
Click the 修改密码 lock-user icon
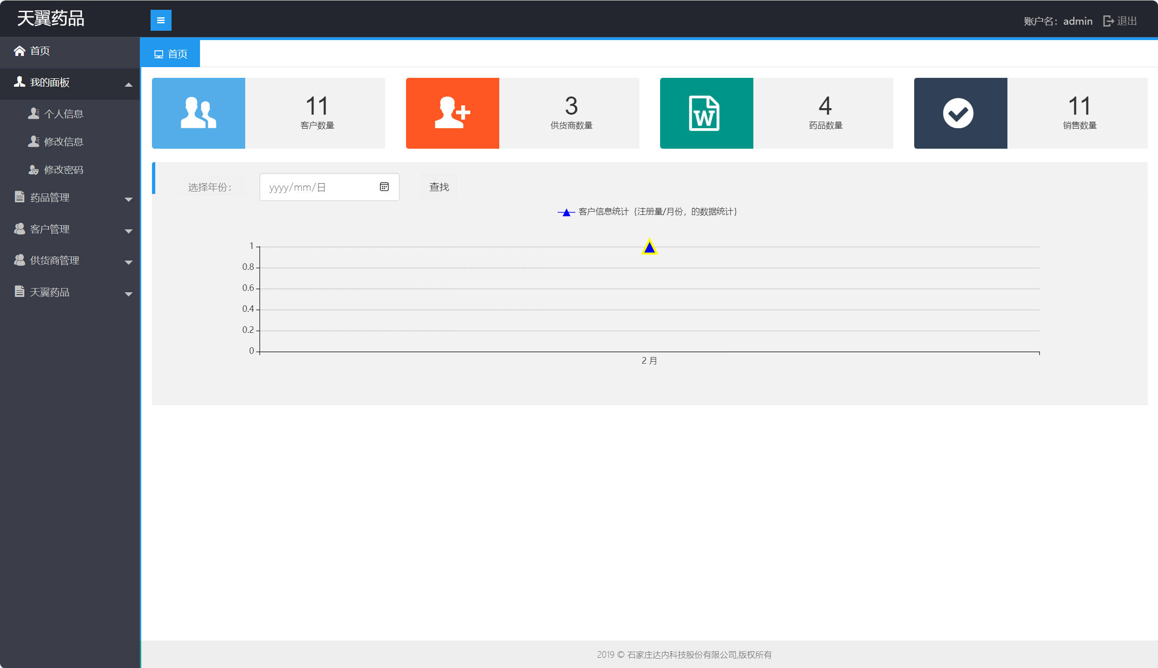pyautogui.click(x=34, y=170)
